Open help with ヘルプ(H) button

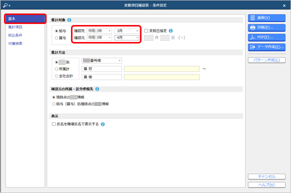point(266,185)
